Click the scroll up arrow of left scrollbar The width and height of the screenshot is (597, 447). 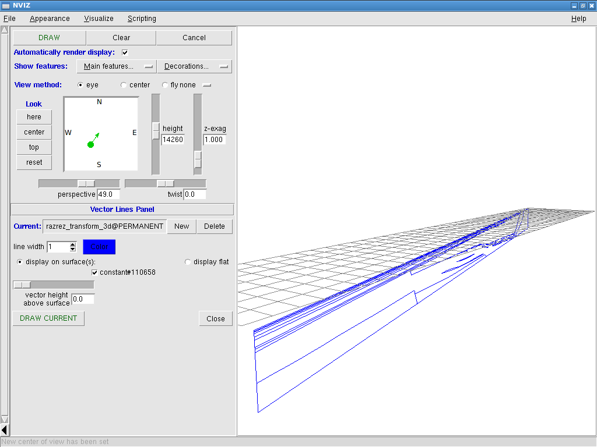5,30
